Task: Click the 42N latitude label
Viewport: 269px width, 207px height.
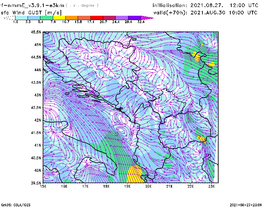Action: 38,120
